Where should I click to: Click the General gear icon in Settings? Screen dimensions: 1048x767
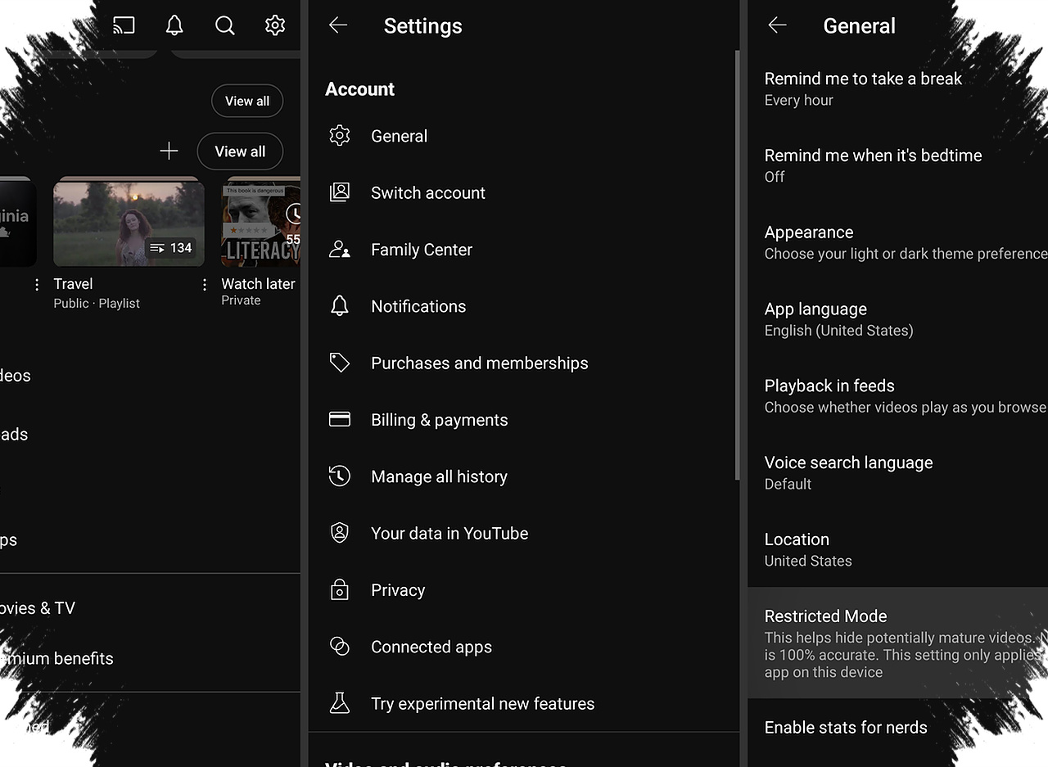pos(340,136)
